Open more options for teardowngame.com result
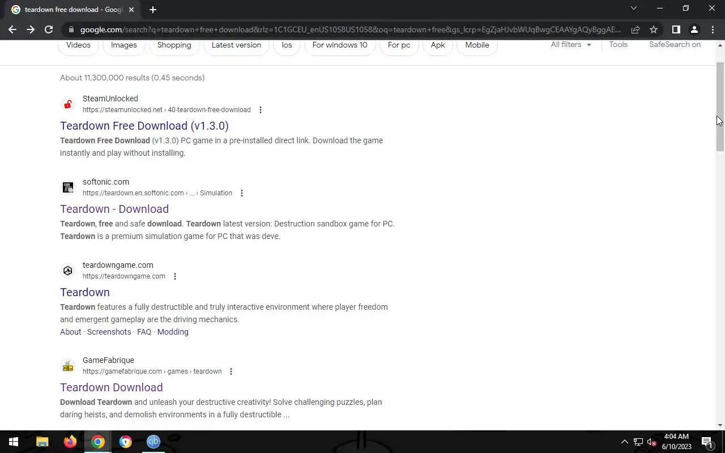This screenshot has width=725, height=453. pyautogui.click(x=175, y=276)
